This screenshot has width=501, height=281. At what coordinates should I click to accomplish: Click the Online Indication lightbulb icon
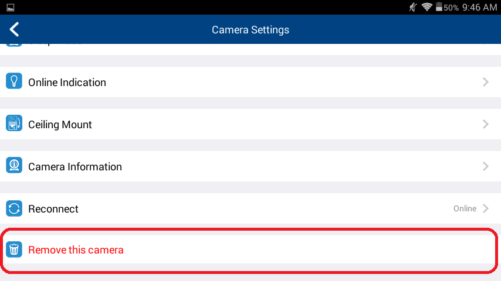[14, 81]
